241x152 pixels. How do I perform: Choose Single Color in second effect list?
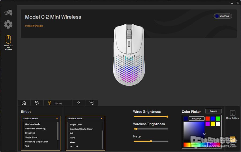tap(76, 124)
